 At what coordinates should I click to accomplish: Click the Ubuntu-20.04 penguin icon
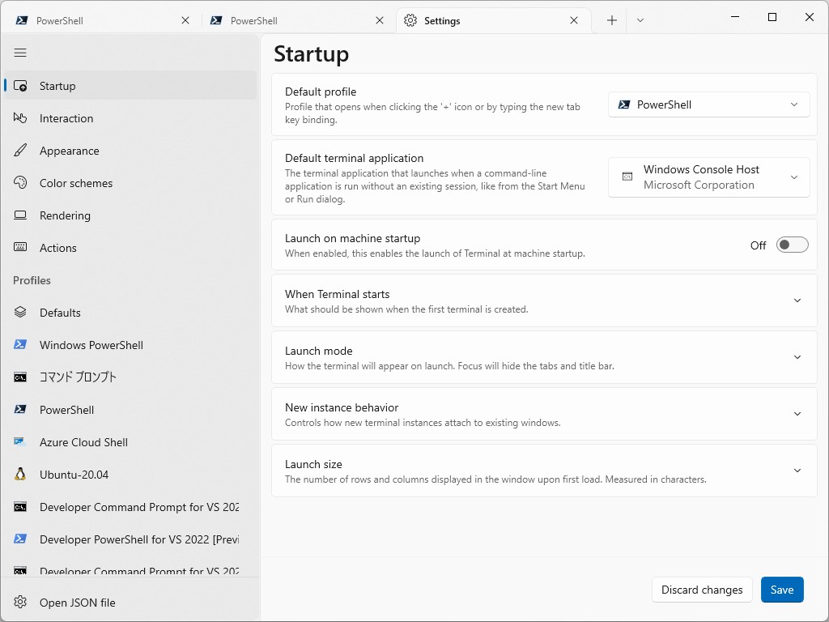[21, 475]
